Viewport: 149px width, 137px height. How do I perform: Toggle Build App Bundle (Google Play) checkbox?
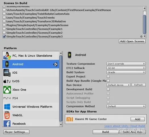click(108, 81)
